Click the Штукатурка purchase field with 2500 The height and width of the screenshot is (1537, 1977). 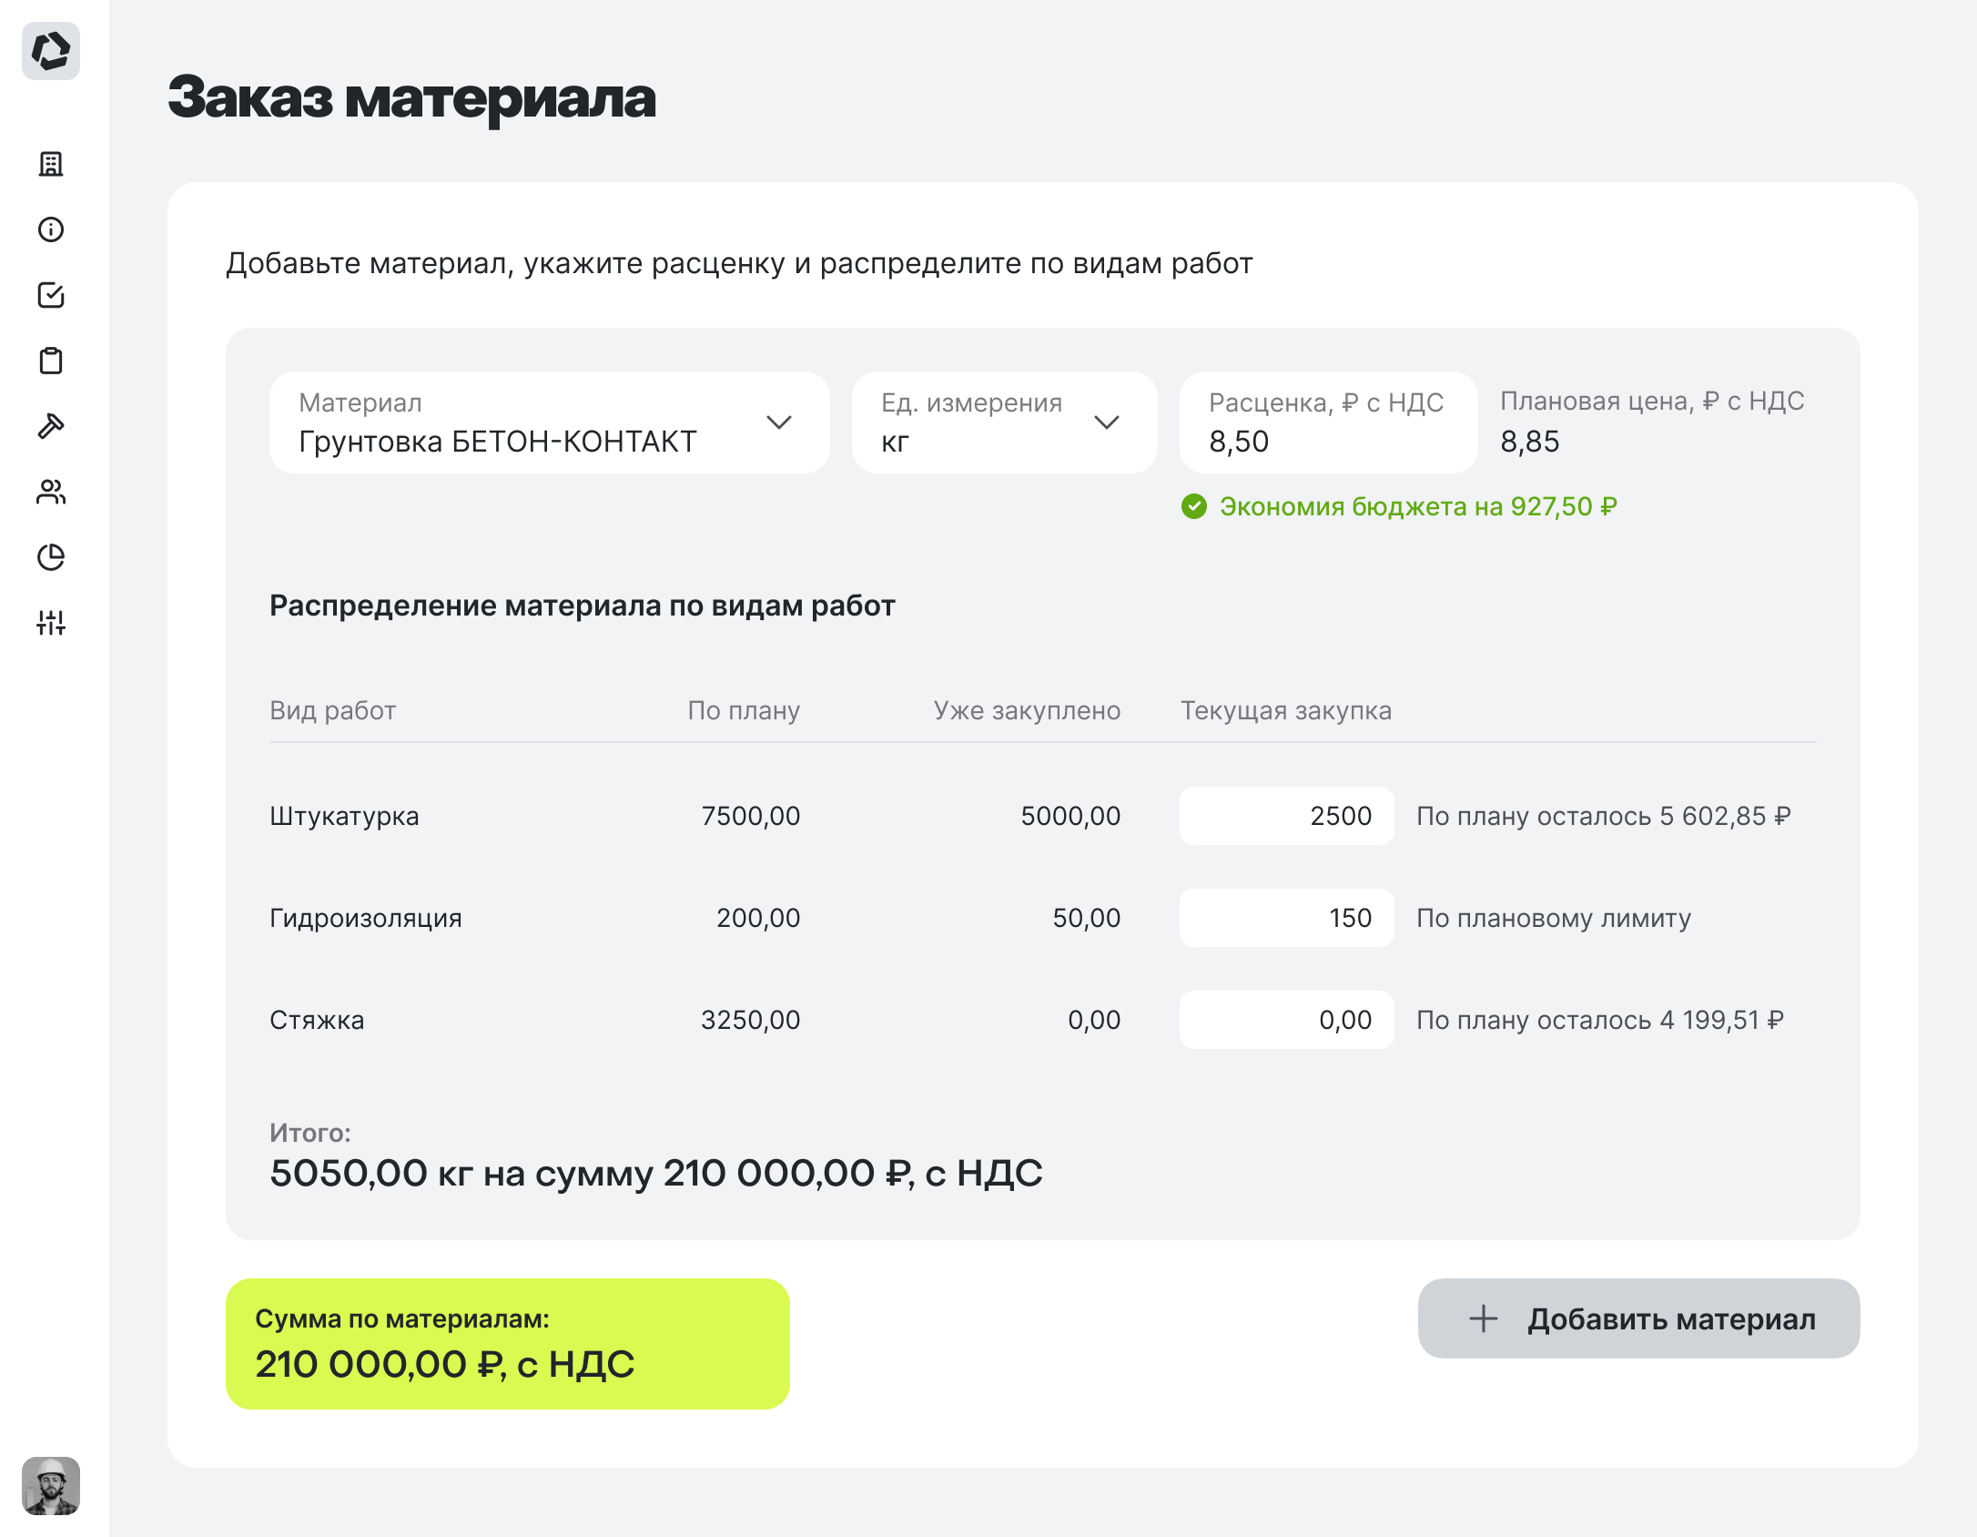[1286, 816]
